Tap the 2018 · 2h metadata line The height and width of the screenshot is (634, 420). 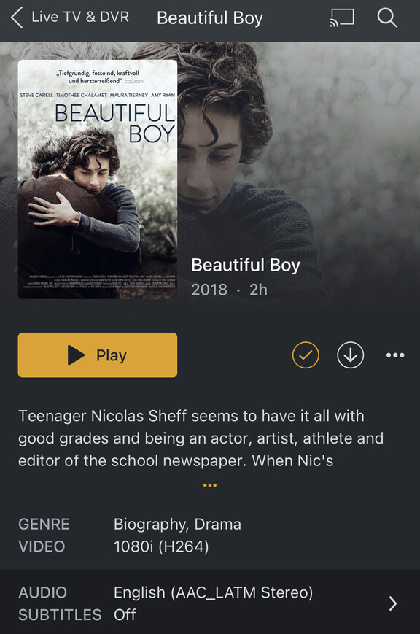[x=229, y=290]
